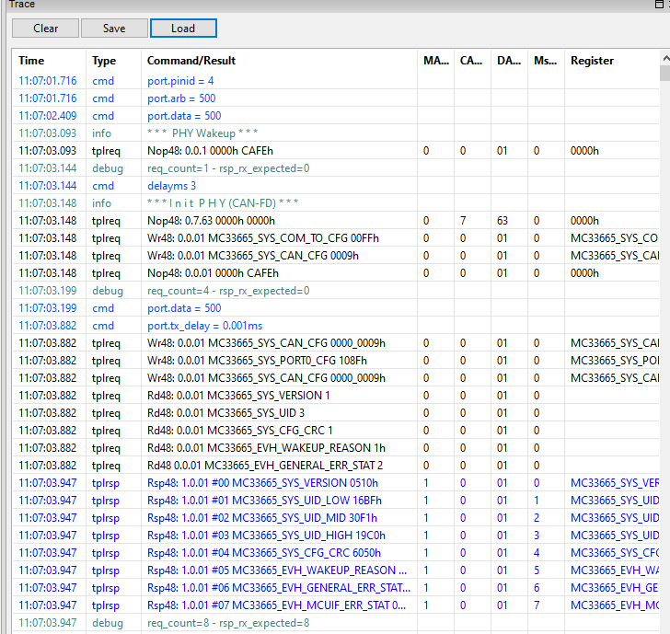Select 'Rd48: 0.0.01 MC33665_SYS_VERSION 1' row
Viewport: 670px width, 634px height.
click(x=335, y=396)
